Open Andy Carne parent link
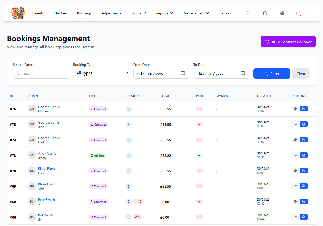Viewport: 323px width, 226px height. pos(47,153)
